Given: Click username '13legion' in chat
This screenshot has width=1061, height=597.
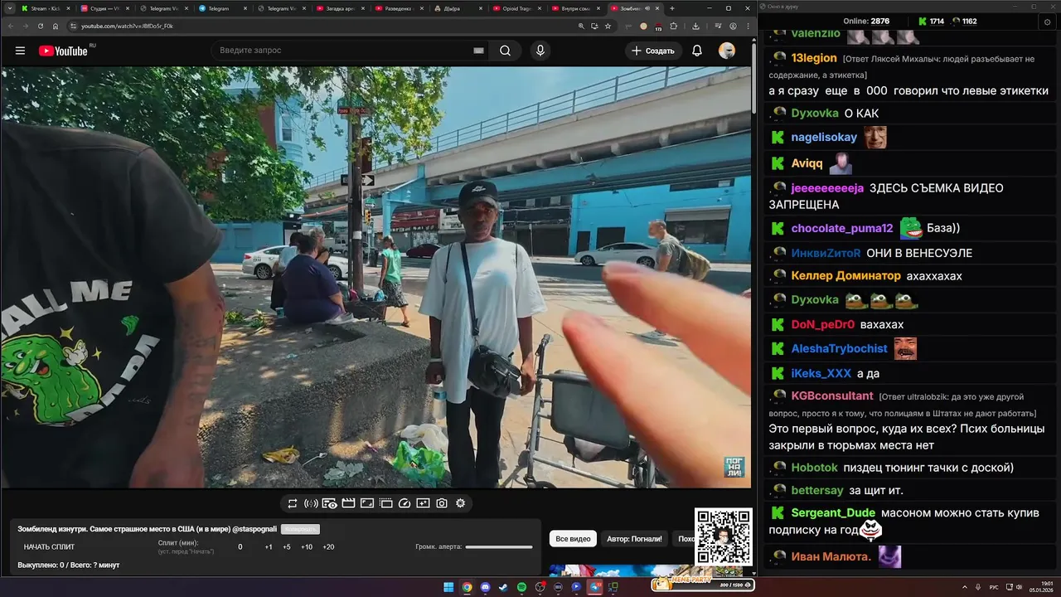Looking at the screenshot, I should point(814,58).
